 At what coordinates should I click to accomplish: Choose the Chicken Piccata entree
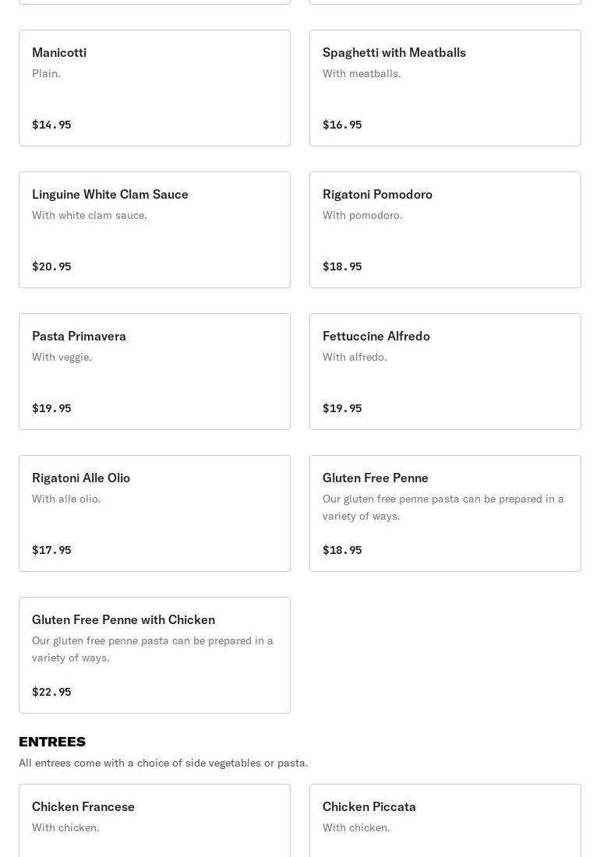445,818
